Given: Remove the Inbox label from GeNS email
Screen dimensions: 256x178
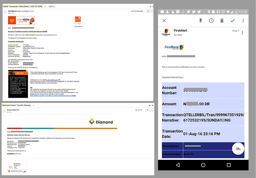Looking at the screenshot, I should (54, 7).
